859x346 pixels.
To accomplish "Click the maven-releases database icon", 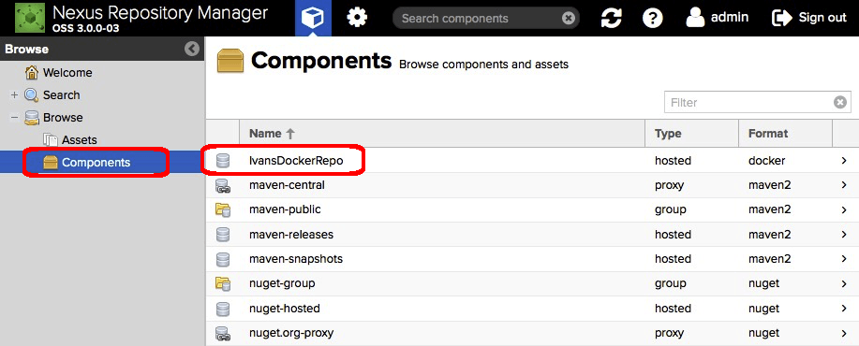I will pos(222,235).
